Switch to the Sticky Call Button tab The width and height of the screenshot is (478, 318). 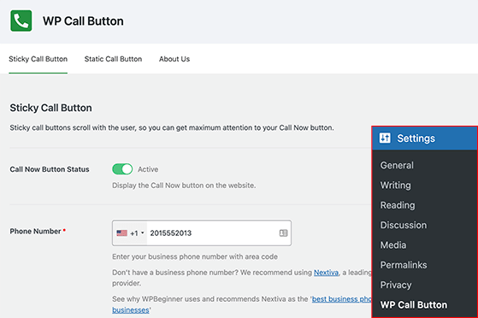click(x=38, y=59)
